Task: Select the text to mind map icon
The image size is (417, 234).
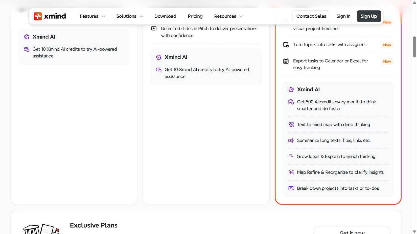Action: click(x=291, y=125)
